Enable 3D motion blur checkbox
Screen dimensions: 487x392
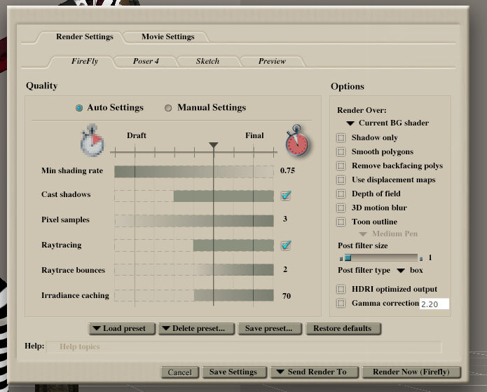[x=341, y=208]
